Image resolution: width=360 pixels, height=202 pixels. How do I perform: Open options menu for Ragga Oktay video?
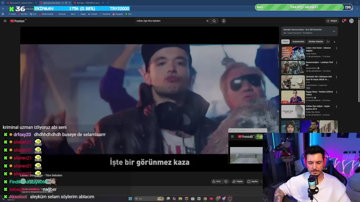(336, 92)
